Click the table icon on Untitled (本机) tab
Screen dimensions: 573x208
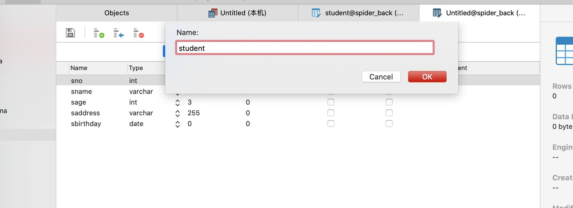pos(213,13)
